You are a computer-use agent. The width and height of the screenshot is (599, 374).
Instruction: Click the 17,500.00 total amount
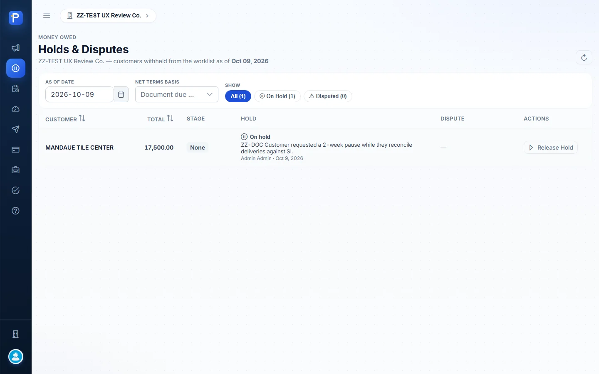(159, 148)
